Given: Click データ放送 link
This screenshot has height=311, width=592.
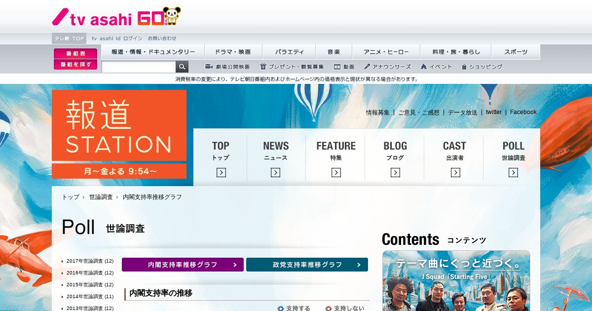Looking at the screenshot, I should click(463, 112).
